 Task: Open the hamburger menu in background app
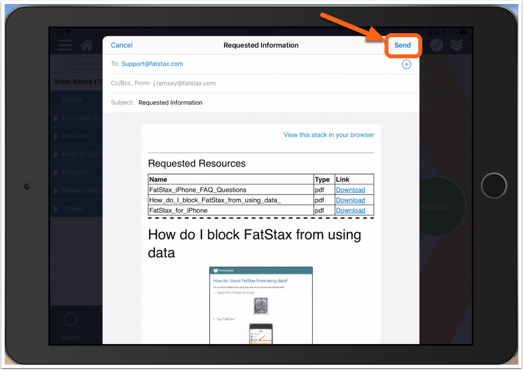[x=65, y=44]
